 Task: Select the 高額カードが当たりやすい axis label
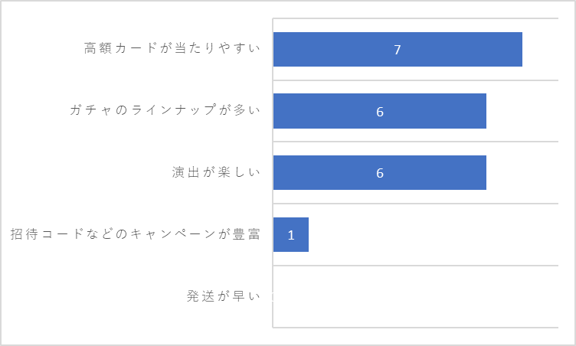click(x=172, y=48)
